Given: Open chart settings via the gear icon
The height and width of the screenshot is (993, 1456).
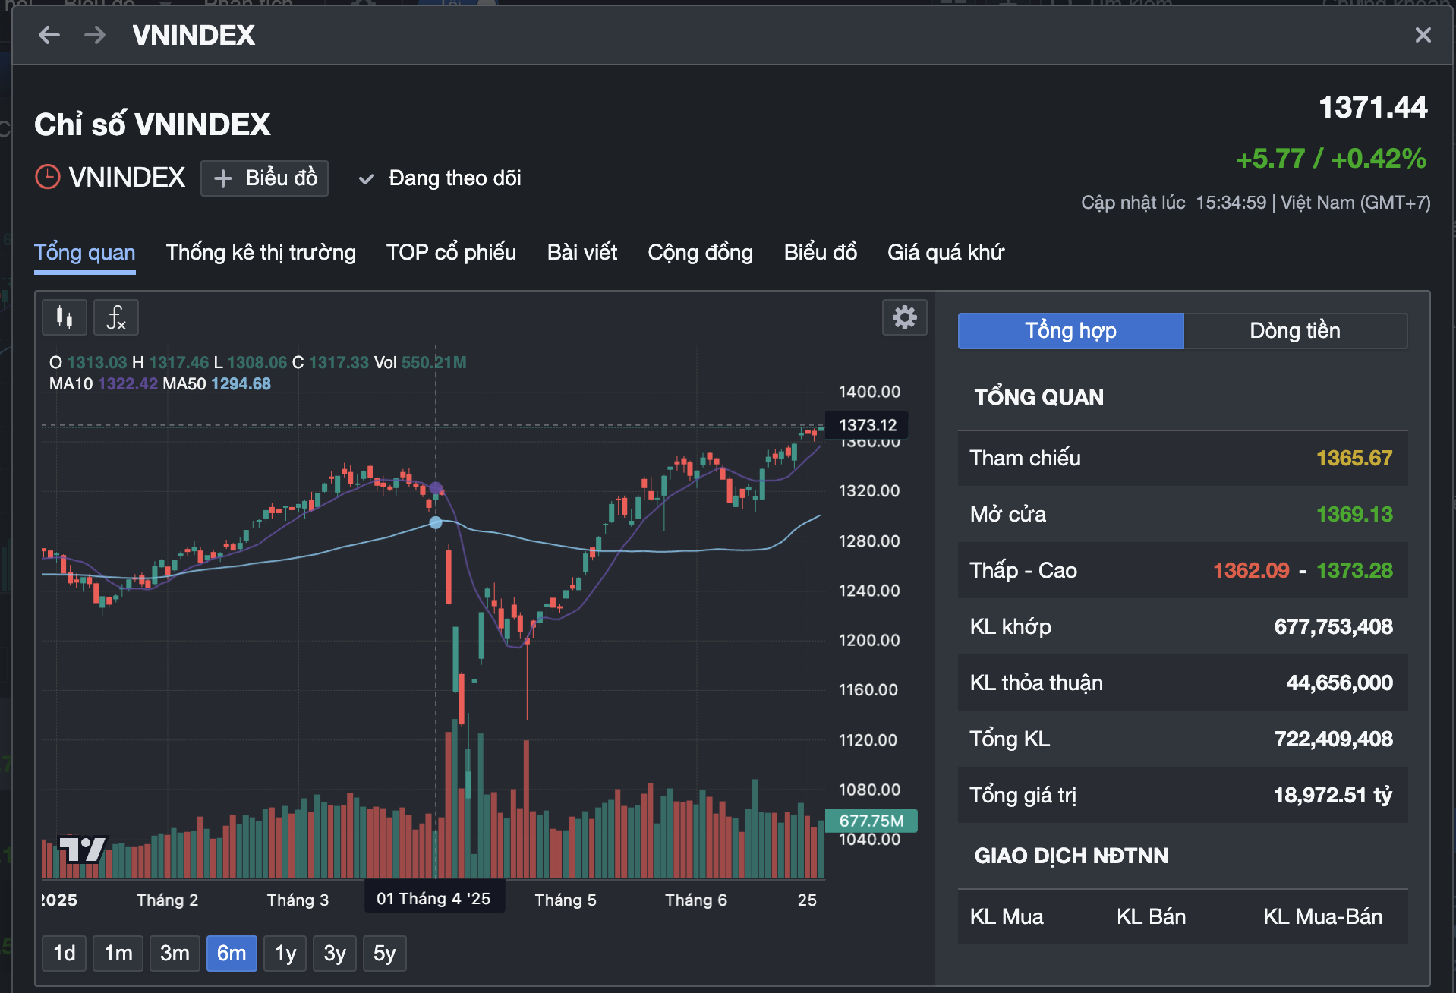Looking at the screenshot, I should pos(904,318).
